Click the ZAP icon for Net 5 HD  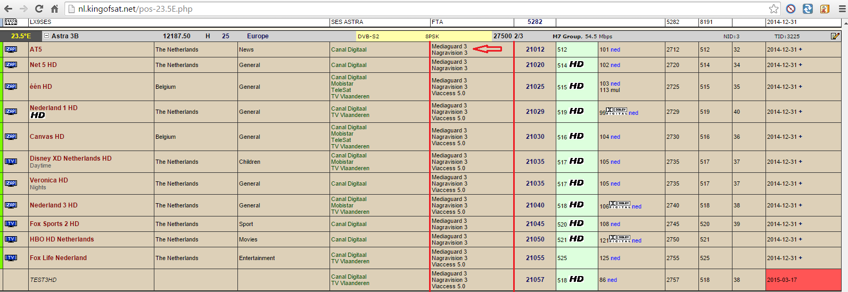coord(11,64)
